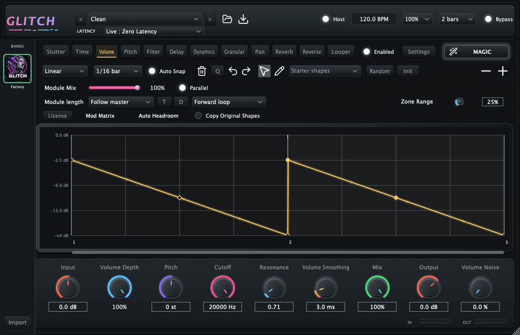Toggle the Bypass switch
The height and width of the screenshot is (335, 520).
click(488, 19)
